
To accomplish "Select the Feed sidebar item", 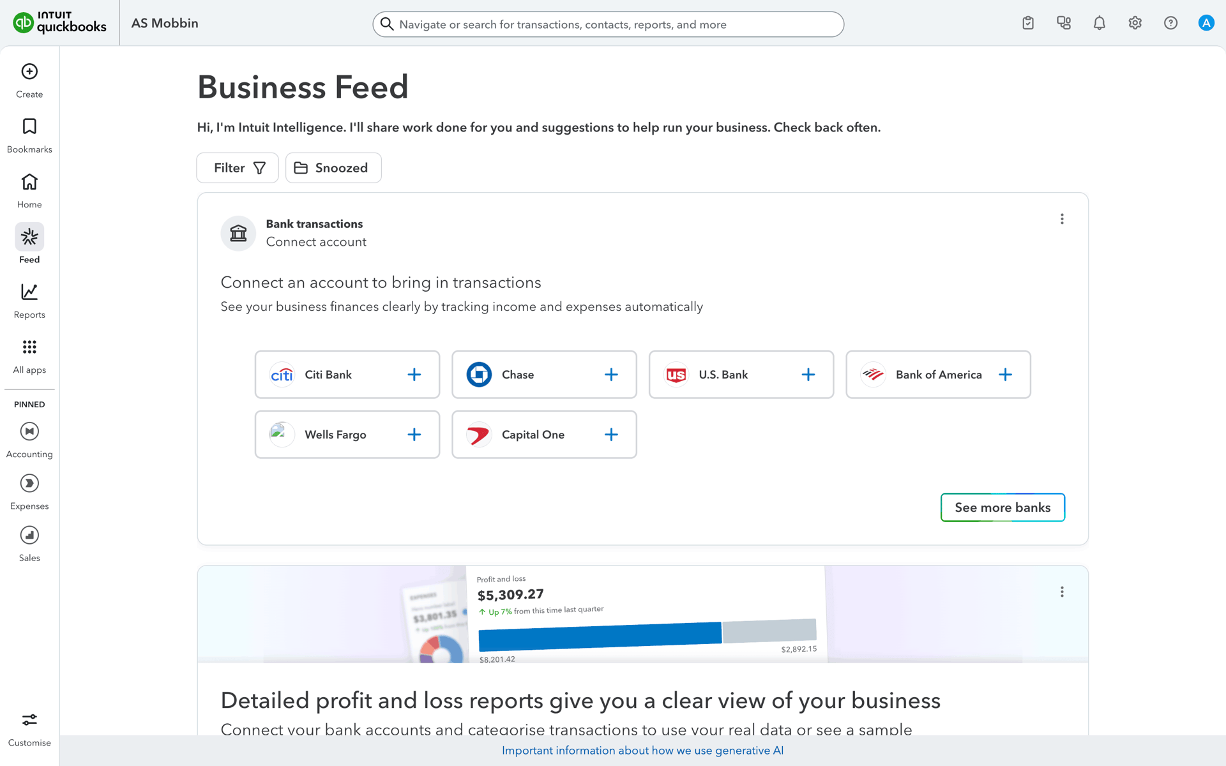I will [x=29, y=244].
